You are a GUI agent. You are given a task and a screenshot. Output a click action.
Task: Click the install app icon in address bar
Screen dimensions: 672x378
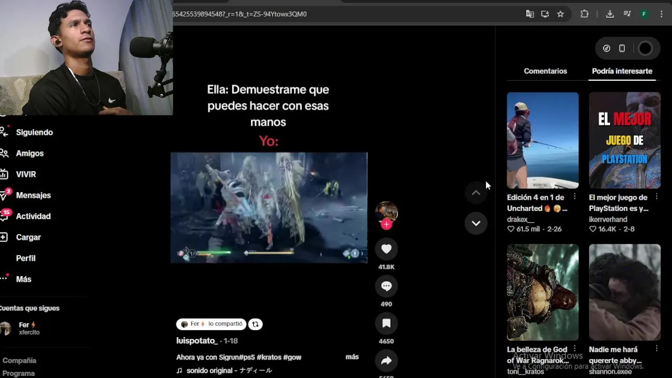pos(545,14)
